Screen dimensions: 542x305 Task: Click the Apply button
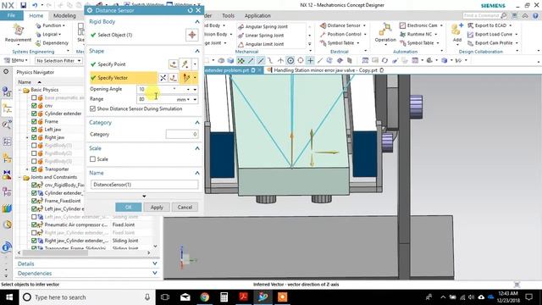pyautogui.click(x=157, y=207)
